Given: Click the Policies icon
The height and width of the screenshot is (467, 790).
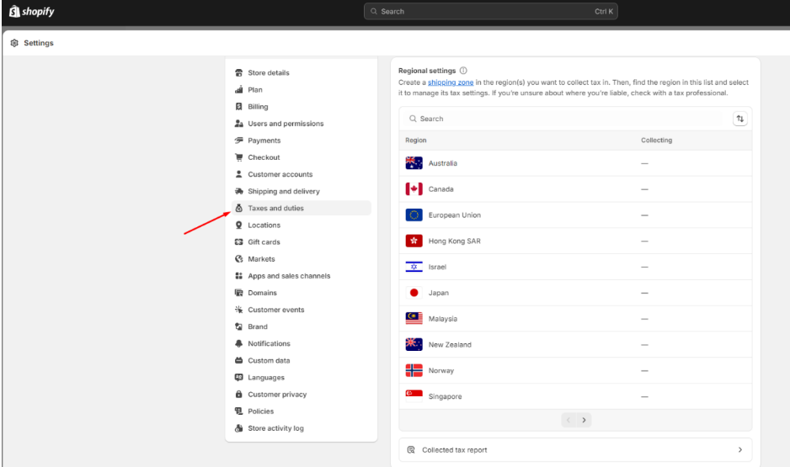Looking at the screenshot, I should pyautogui.click(x=239, y=411).
